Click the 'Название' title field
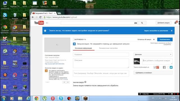 point(101,54)
